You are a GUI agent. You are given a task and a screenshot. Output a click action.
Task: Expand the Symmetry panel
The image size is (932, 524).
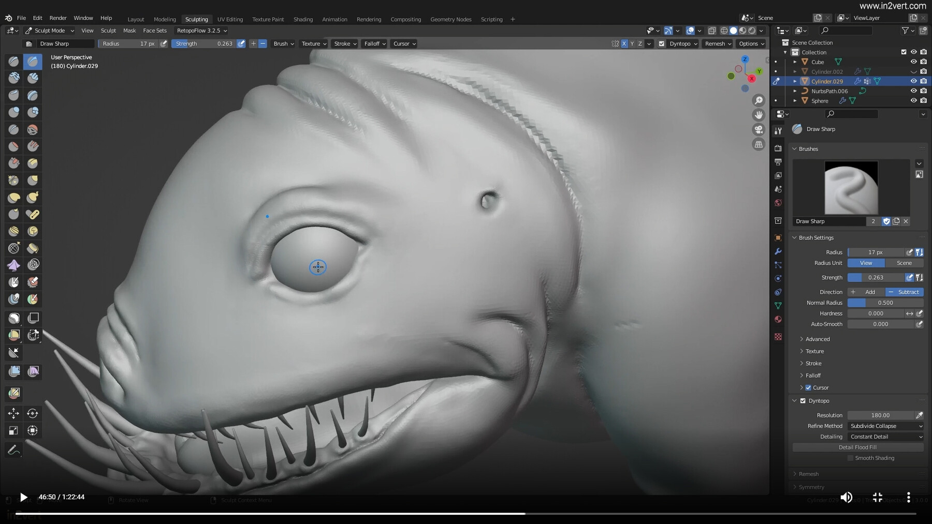coord(810,487)
